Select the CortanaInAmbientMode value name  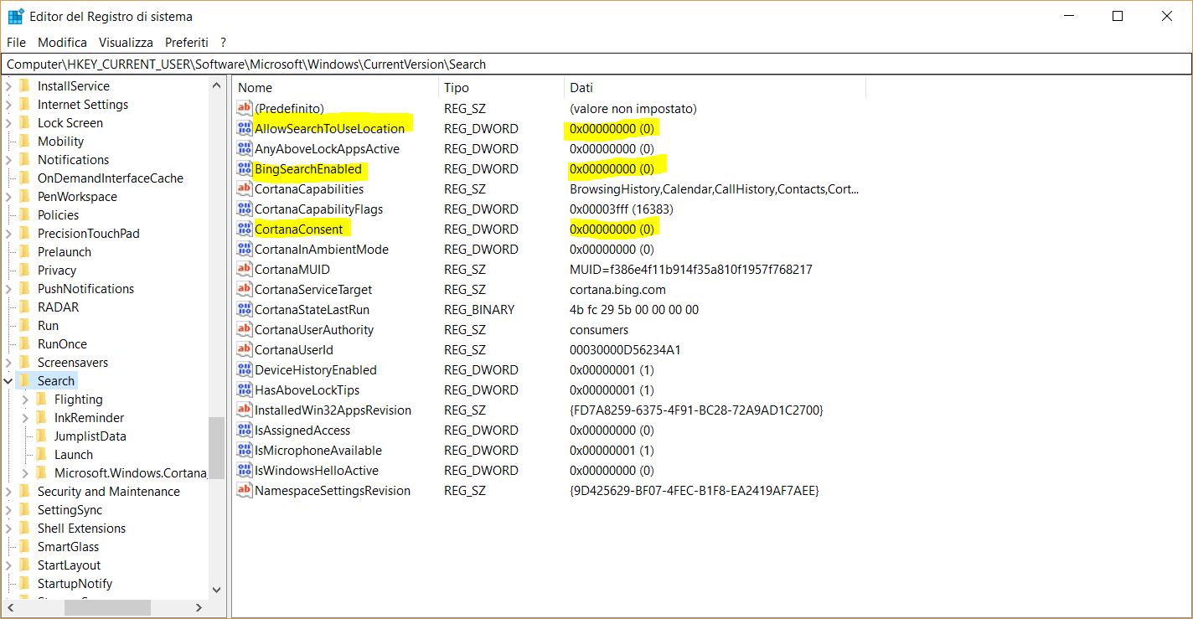point(322,249)
